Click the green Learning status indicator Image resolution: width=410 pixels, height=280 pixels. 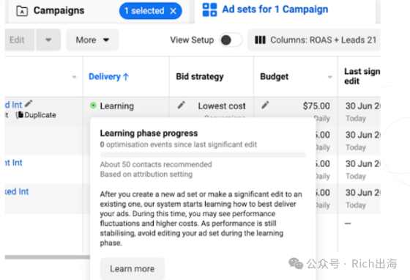(x=93, y=106)
